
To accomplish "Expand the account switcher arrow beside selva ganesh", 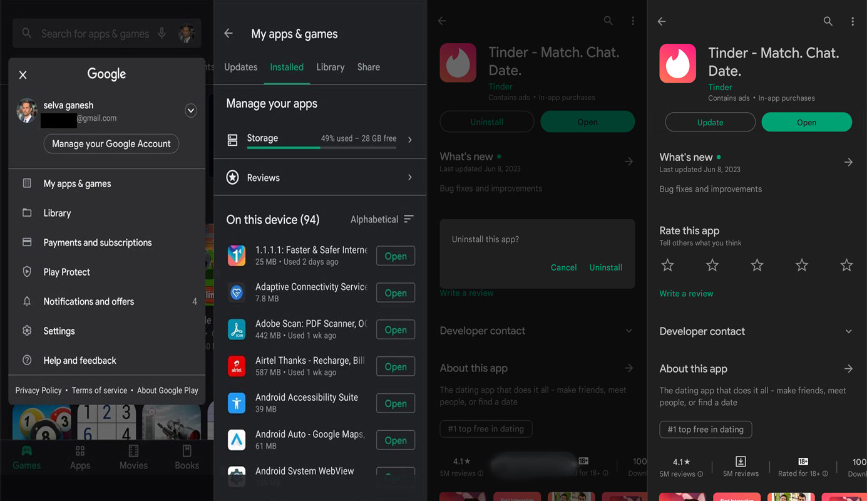I will click(x=191, y=111).
